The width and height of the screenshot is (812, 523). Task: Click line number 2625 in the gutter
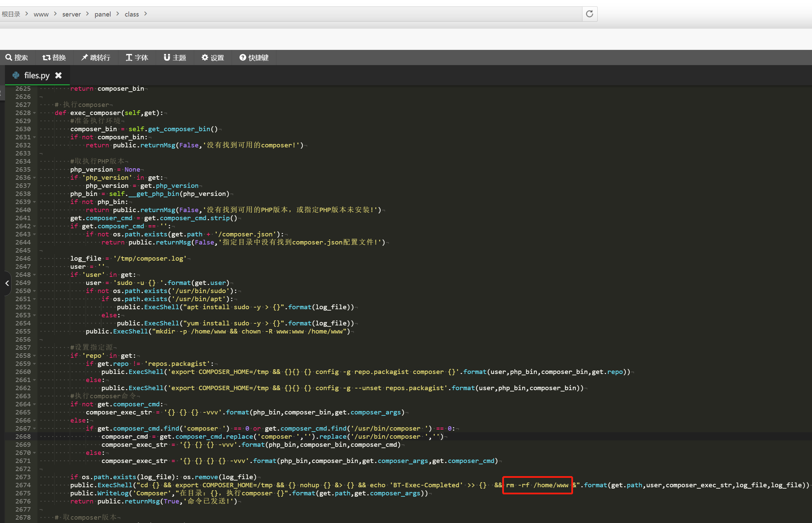23,89
